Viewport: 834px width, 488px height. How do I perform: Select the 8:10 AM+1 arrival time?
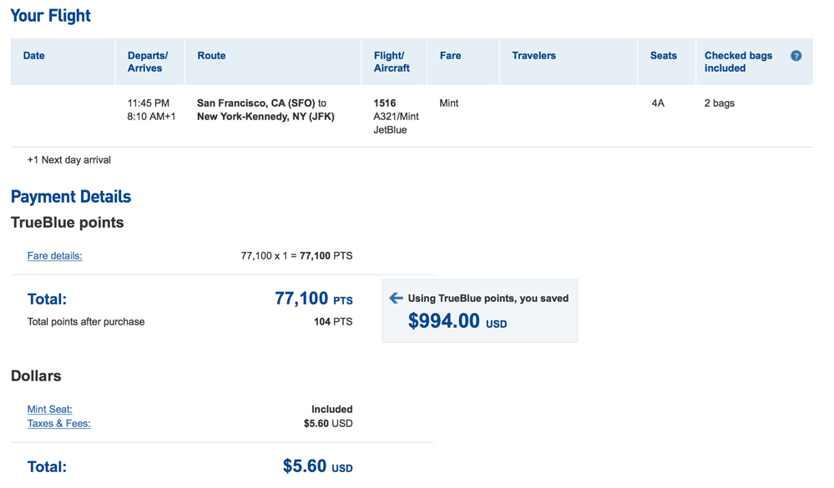pos(151,117)
